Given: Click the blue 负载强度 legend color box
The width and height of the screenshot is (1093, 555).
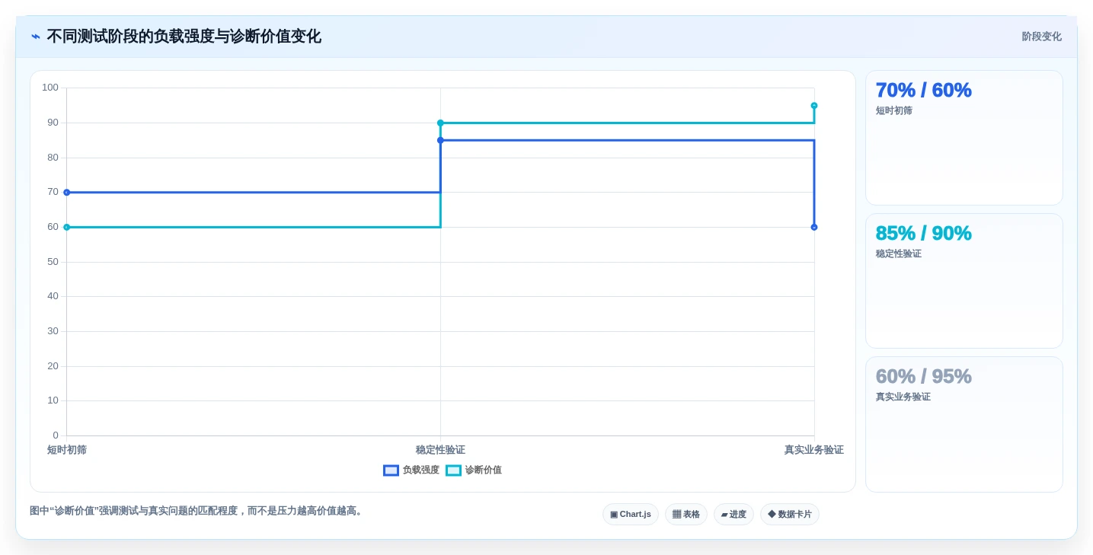Looking at the screenshot, I should [391, 470].
